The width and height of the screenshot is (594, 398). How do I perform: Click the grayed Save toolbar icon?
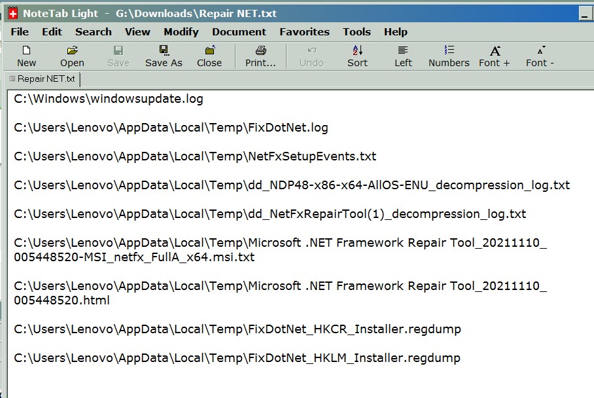(118, 56)
